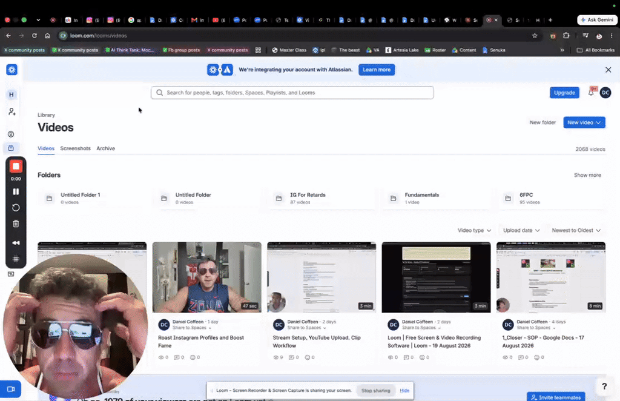Viewport: 620px width, 401px height.
Task: Click the Loom search field
Action: click(x=292, y=93)
